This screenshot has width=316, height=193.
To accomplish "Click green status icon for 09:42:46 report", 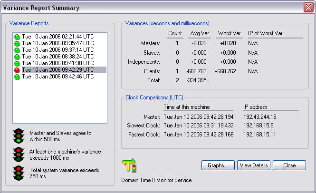I will coord(17,77).
